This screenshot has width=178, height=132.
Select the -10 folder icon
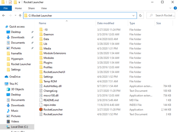pyautogui.click(x=41, y=30)
